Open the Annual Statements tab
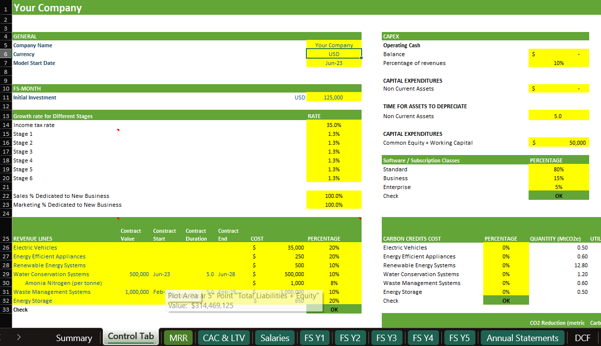 [x=522, y=338]
